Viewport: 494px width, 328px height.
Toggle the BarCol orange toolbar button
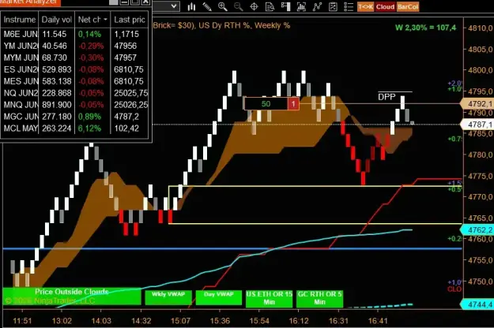click(x=408, y=6)
